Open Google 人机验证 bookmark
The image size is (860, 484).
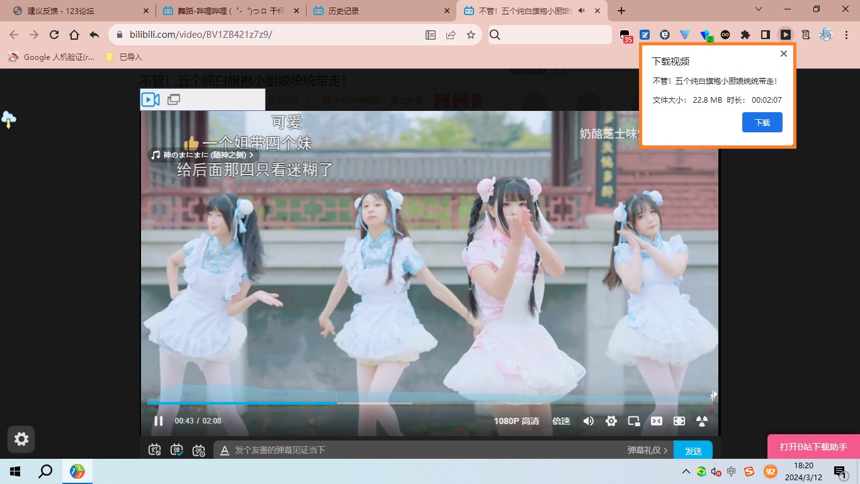click(52, 57)
